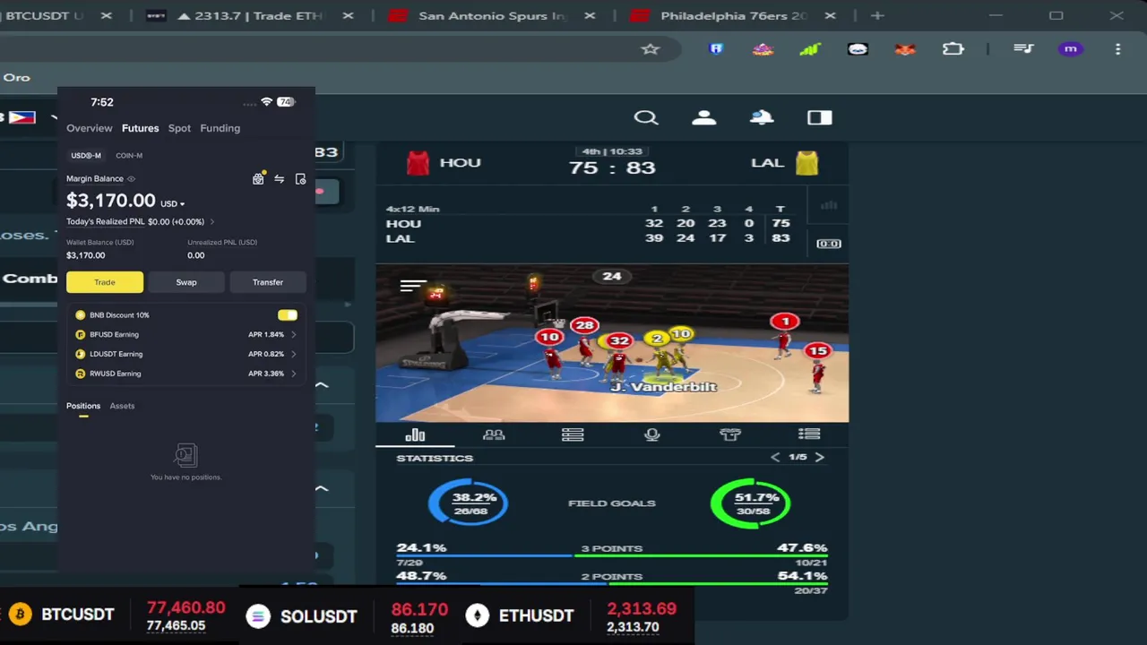This screenshot has height=645, width=1147.
Task: Click the transfer arrows icon by Margin Balance
Action: (x=280, y=179)
